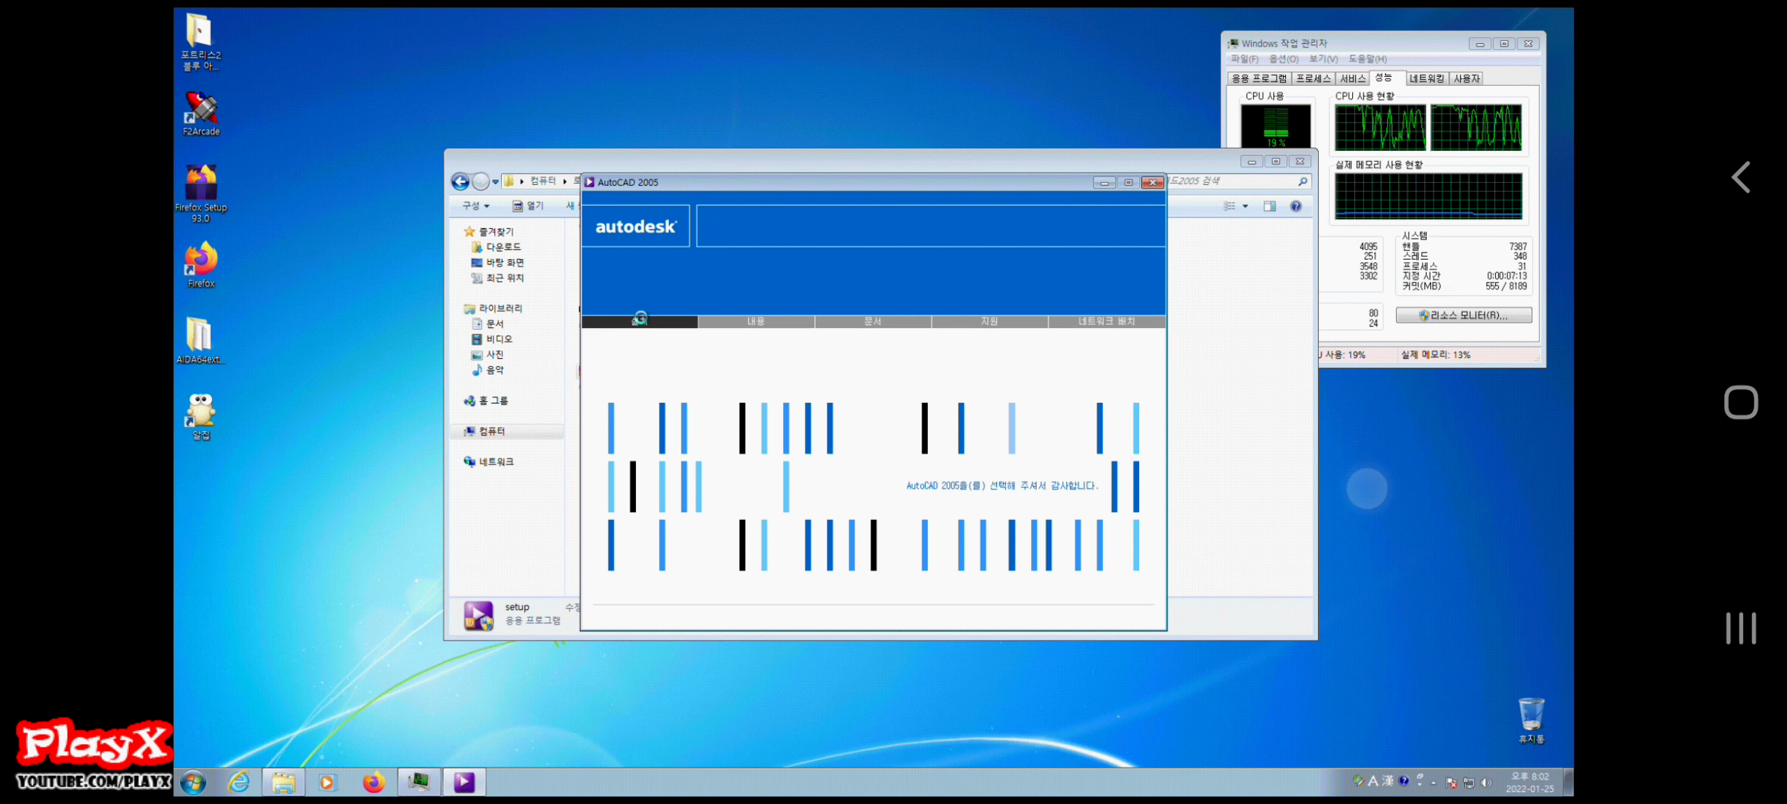
Task: Open Windows Media Player from taskbar
Action: point(327,782)
